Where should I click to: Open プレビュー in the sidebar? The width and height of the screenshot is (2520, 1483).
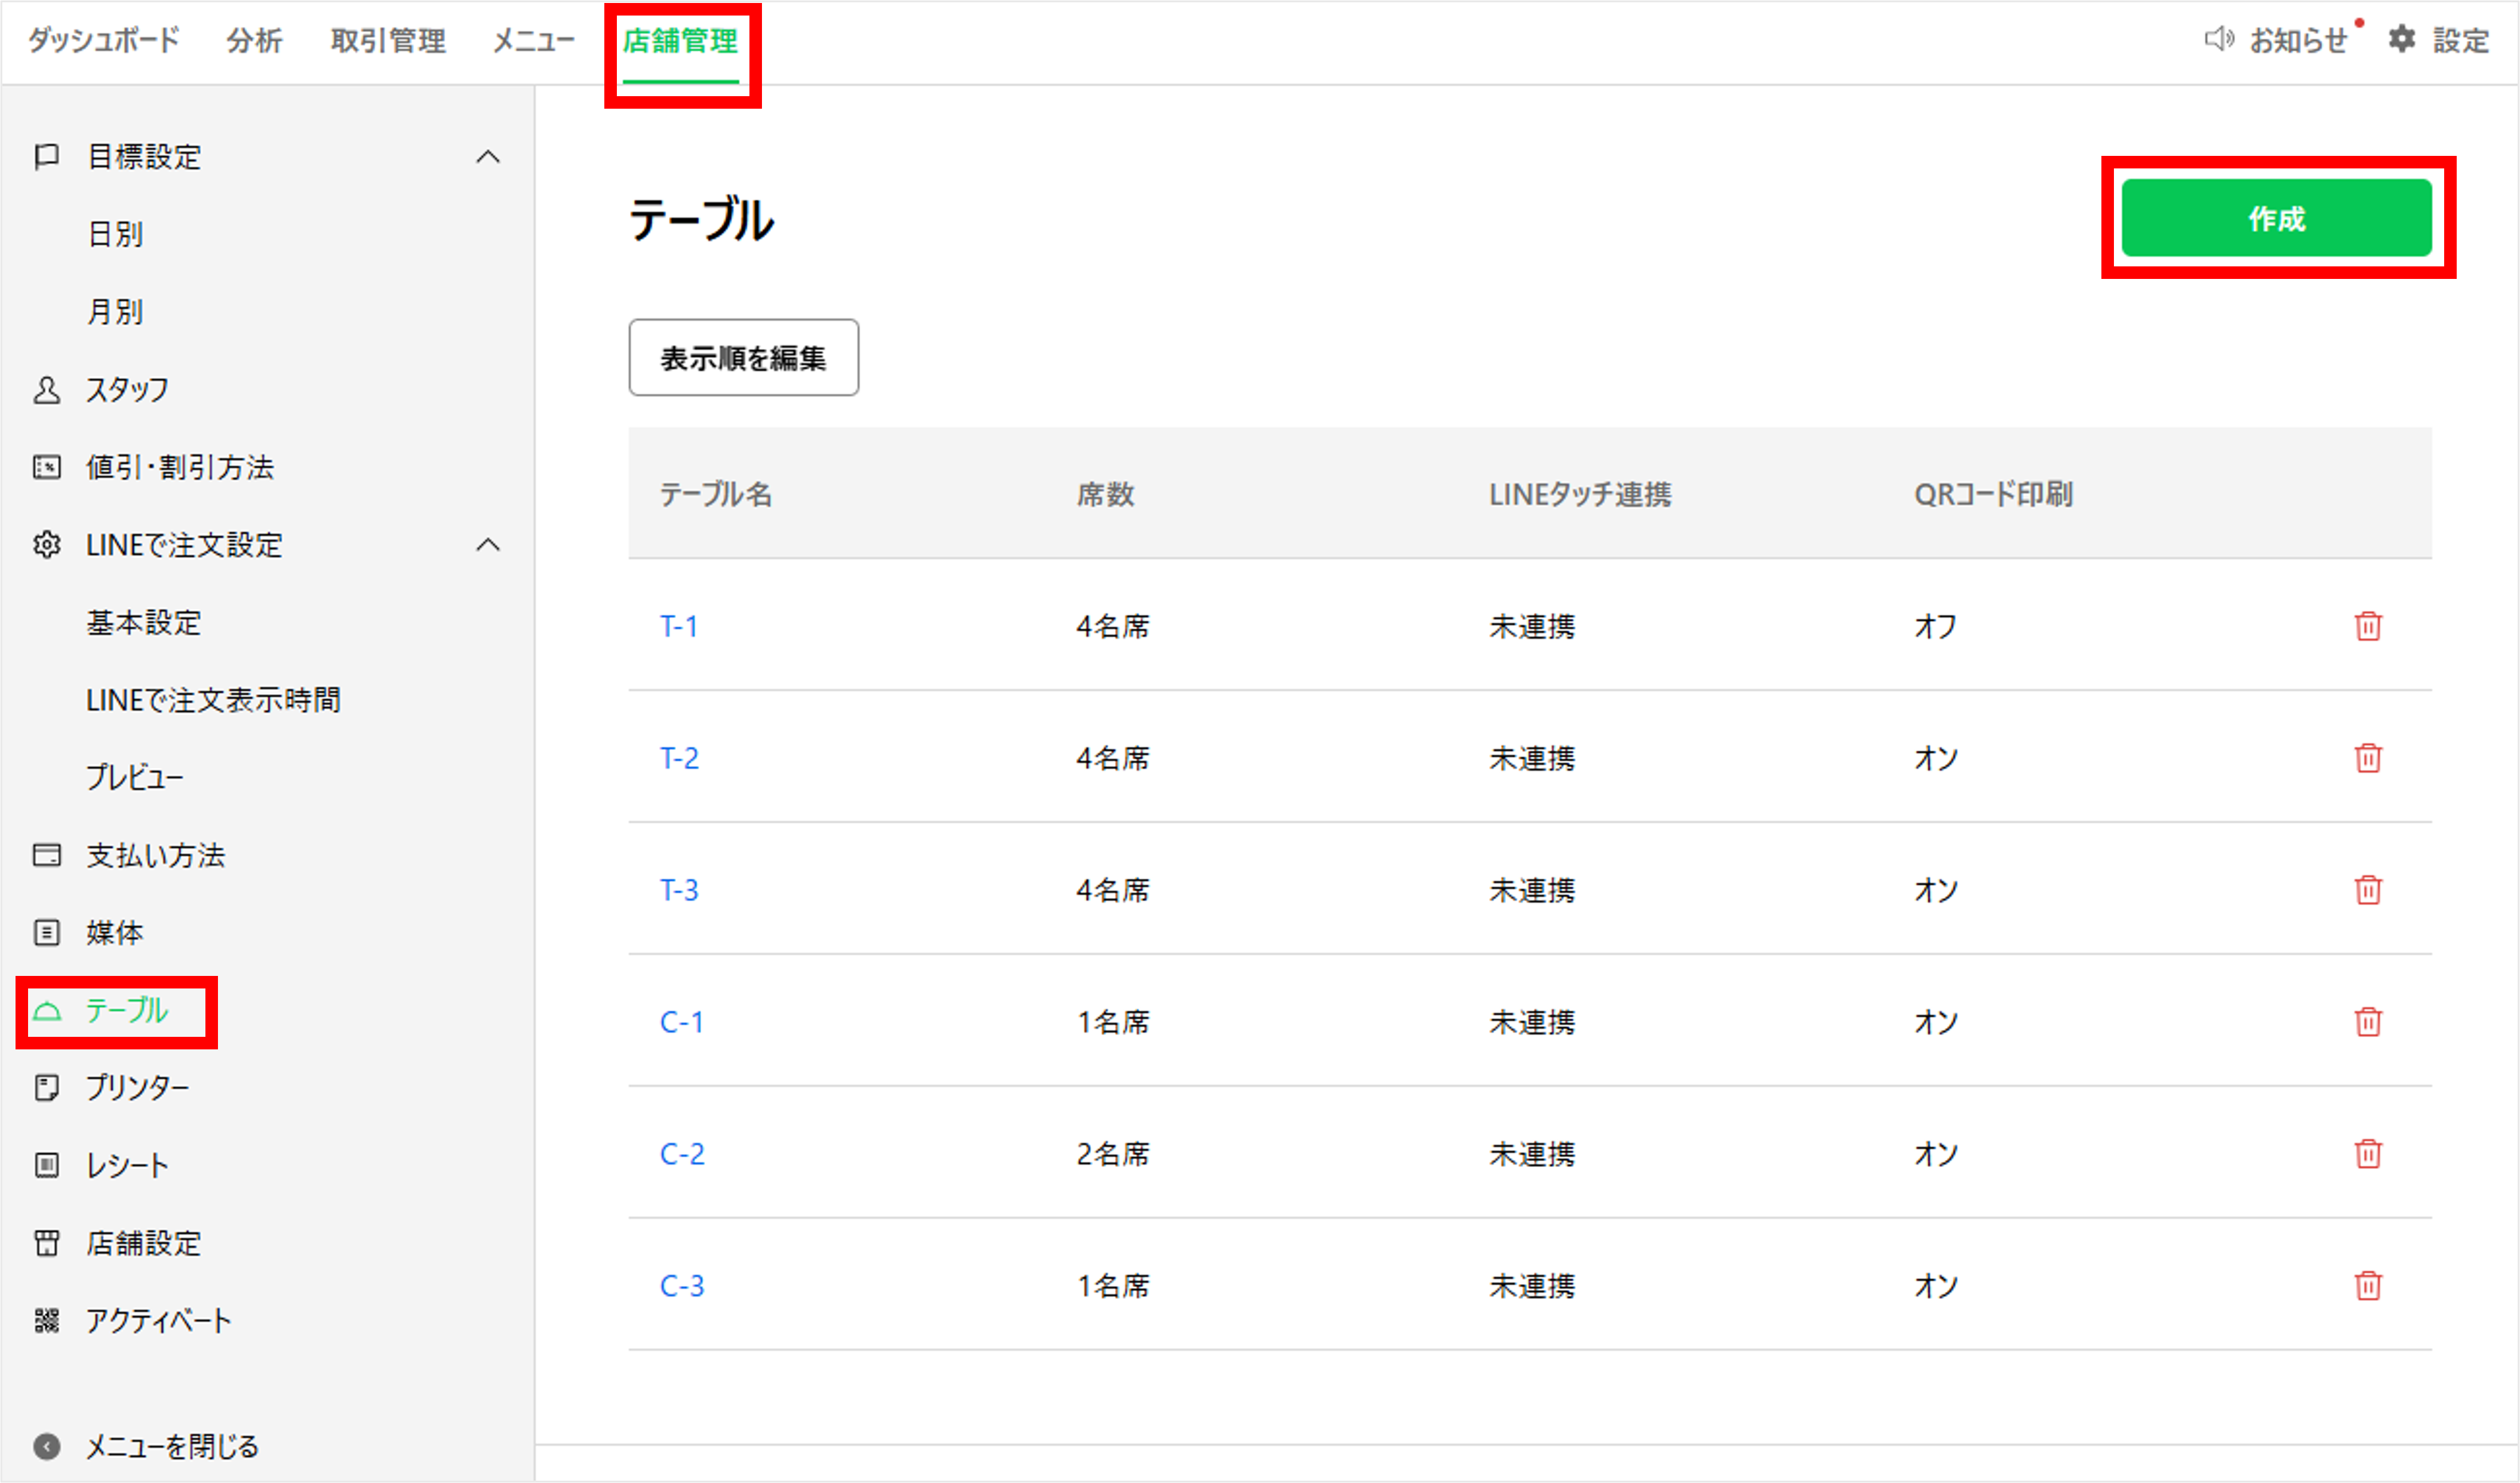click(x=135, y=778)
